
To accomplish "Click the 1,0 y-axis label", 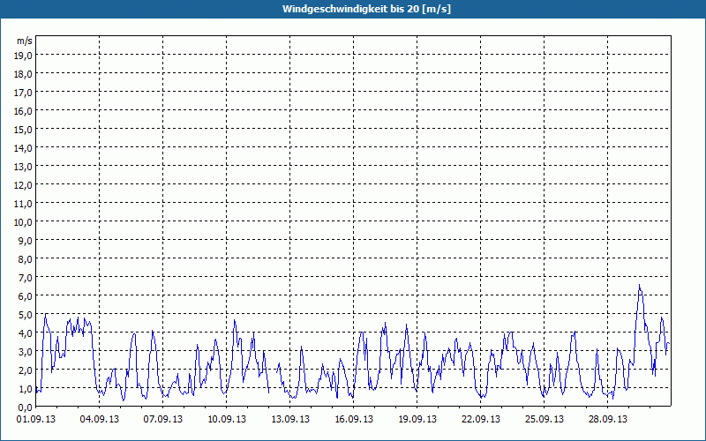I will (26, 388).
